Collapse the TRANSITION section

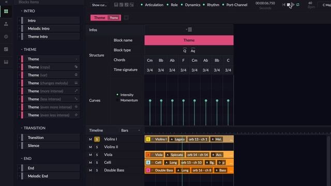[x=22, y=128]
